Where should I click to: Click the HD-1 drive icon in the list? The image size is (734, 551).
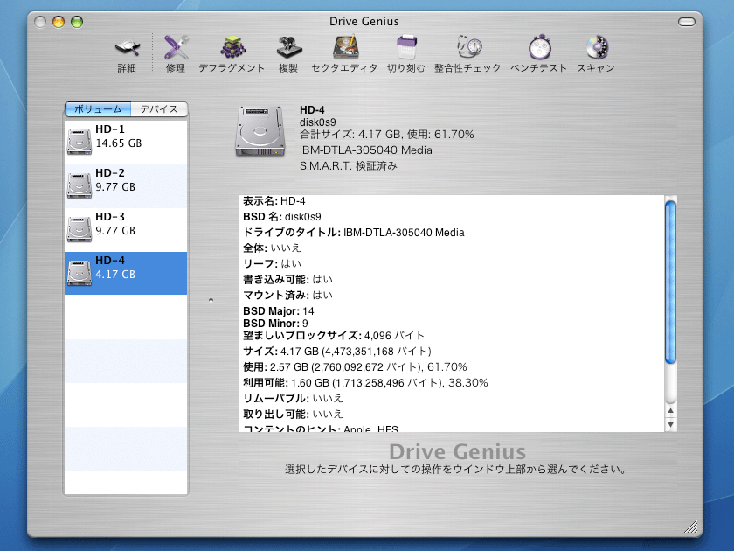[x=80, y=142]
